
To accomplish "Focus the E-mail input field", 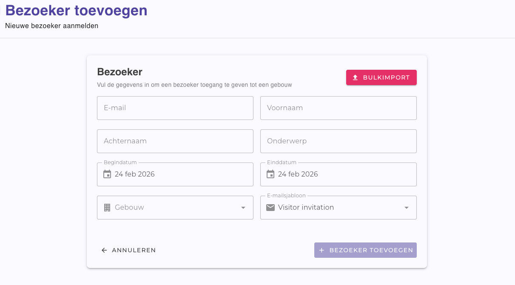I will coord(175,108).
